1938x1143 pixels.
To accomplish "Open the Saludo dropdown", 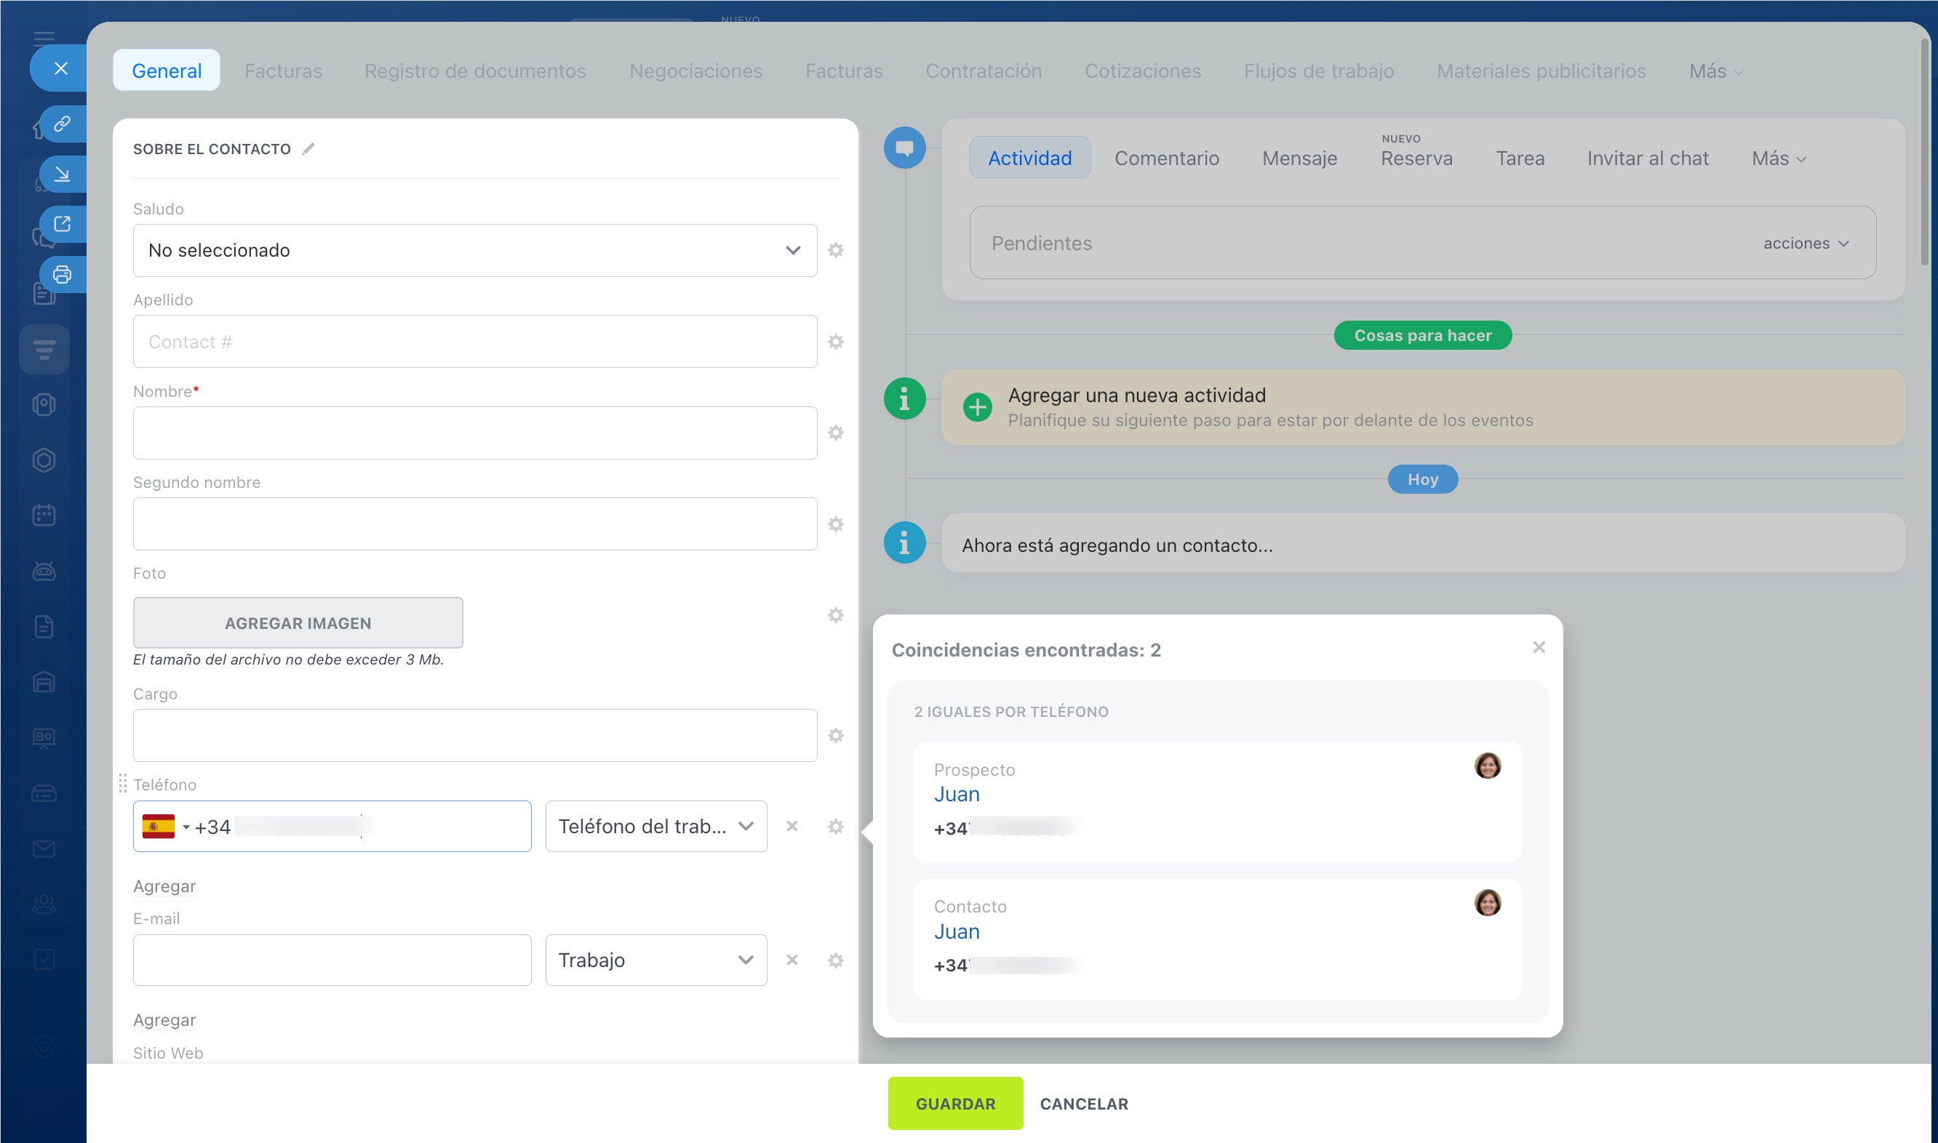I will (474, 250).
